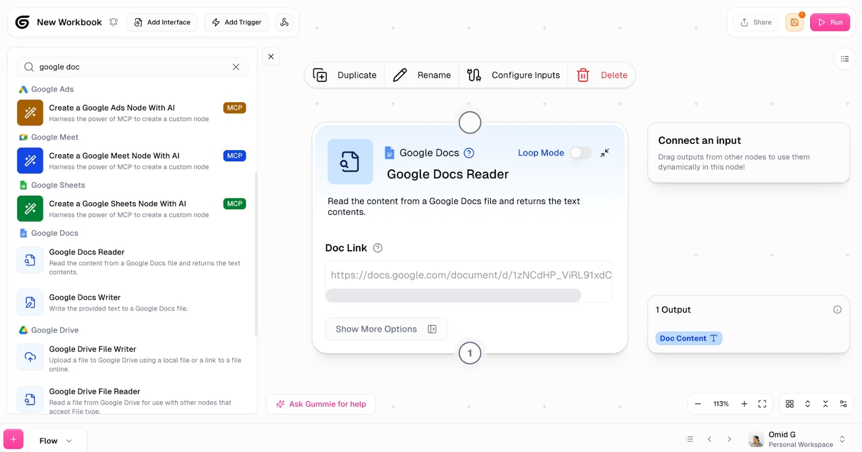The height and width of the screenshot is (452, 862).
Task: Zoom out with the minus button
Action: tap(698, 404)
